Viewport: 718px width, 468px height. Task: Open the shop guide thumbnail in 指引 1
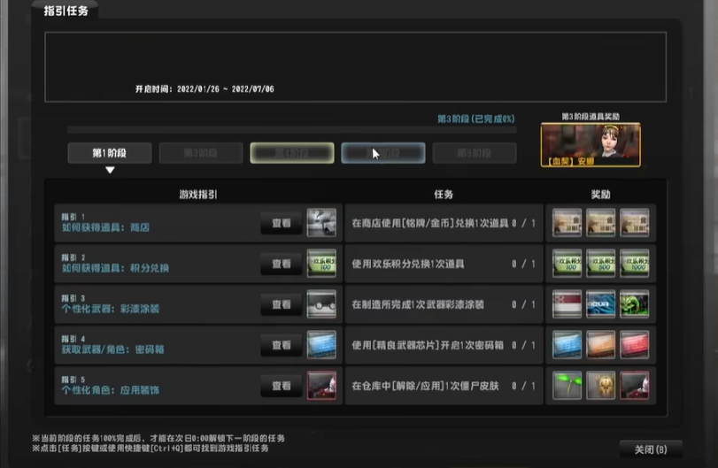[x=321, y=223]
